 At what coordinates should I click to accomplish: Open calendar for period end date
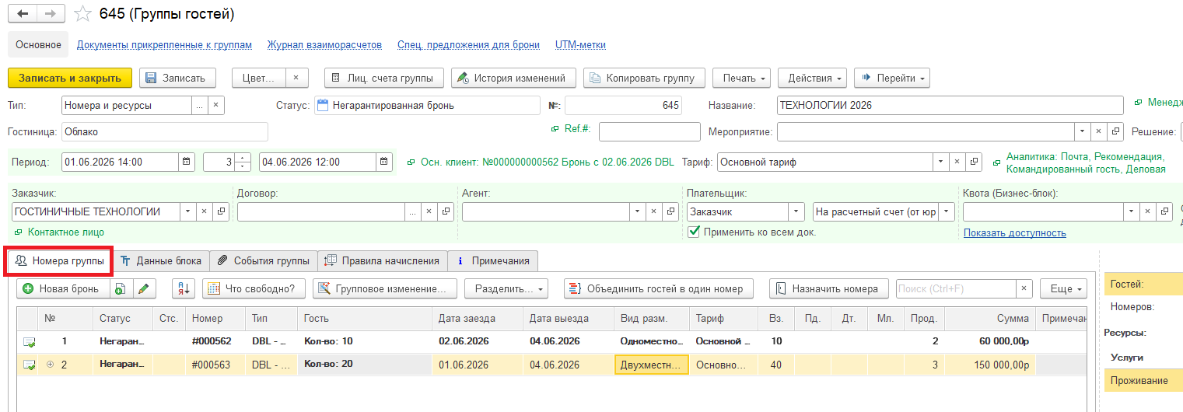[384, 162]
